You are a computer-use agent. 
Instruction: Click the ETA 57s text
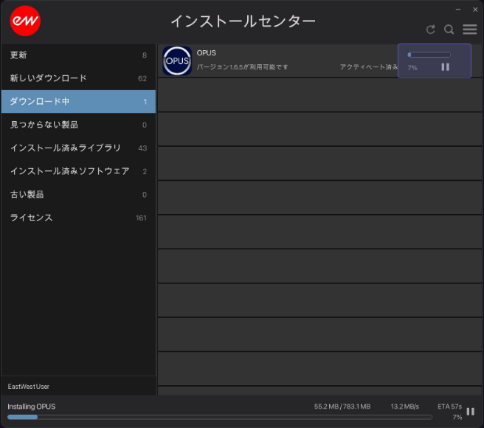click(x=449, y=407)
